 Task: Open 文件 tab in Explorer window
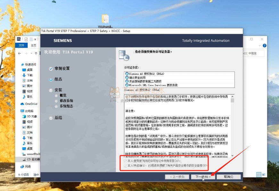21,45
